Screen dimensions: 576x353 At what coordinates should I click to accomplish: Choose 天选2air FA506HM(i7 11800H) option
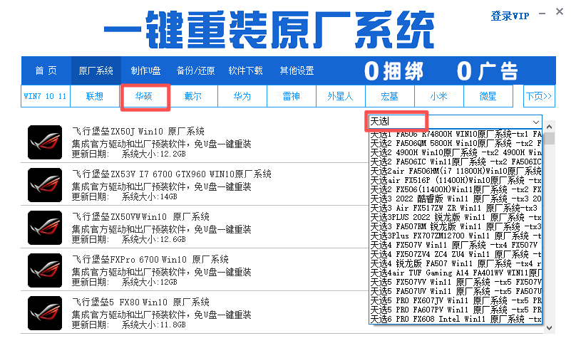(456, 171)
